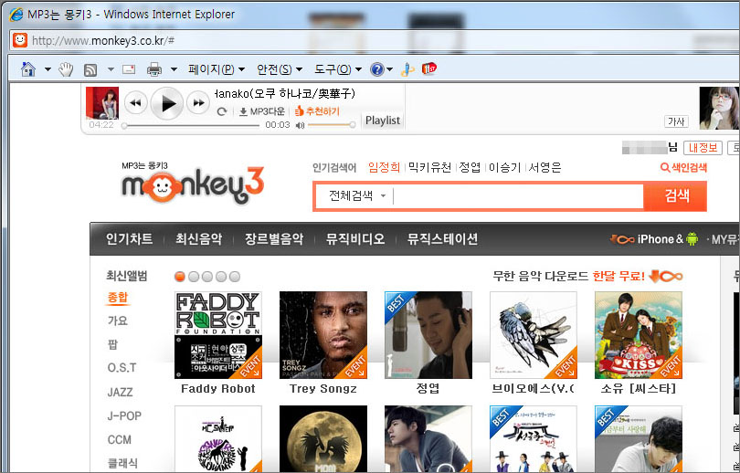Mute the player volume speaker icon
Image resolution: width=740 pixels, height=473 pixels.
coord(300,125)
